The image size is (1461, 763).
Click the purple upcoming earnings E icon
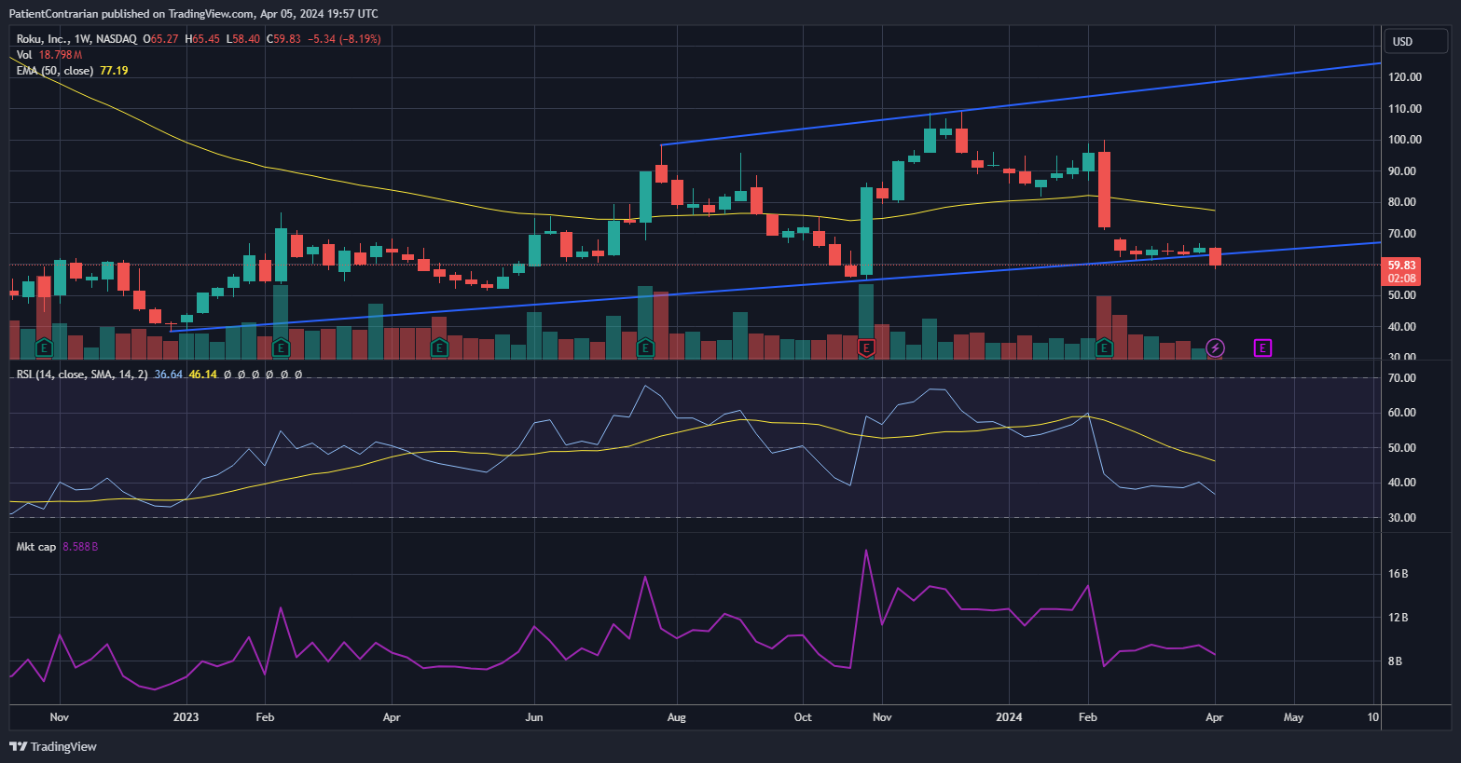[1262, 348]
